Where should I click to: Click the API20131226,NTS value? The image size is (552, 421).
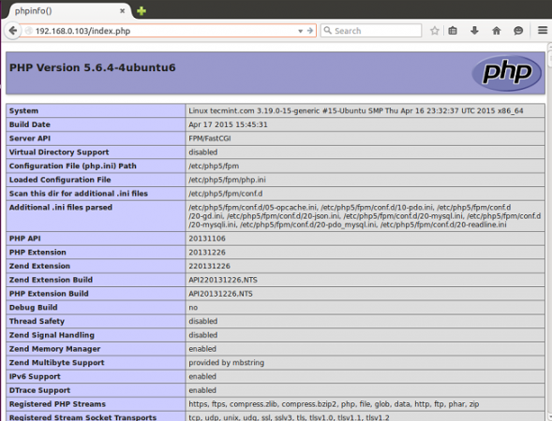[221, 294]
